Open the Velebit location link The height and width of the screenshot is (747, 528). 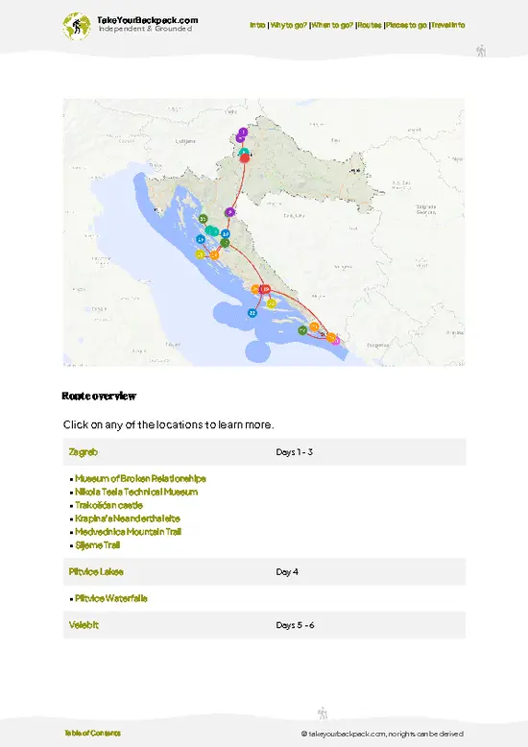point(84,625)
